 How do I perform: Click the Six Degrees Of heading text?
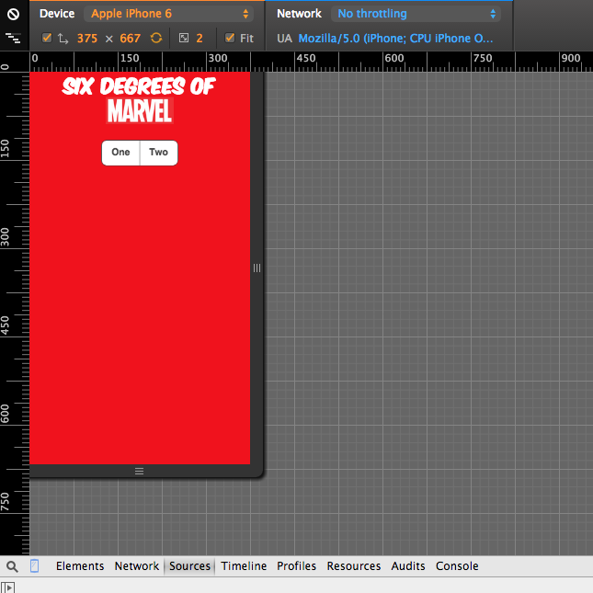coord(139,86)
